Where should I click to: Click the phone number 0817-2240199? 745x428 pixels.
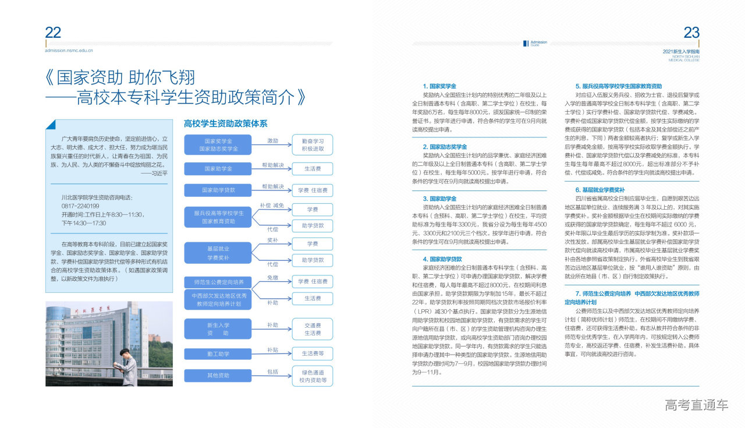pyautogui.click(x=80, y=206)
